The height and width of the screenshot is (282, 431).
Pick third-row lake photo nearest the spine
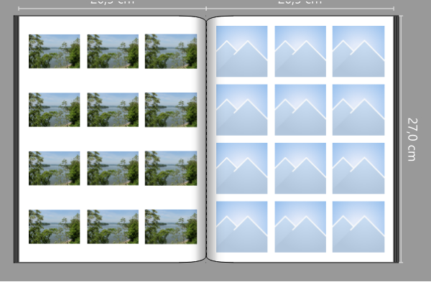tap(171, 169)
